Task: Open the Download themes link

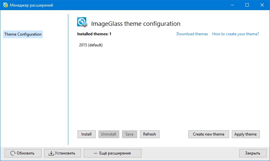Action: (x=192, y=34)
